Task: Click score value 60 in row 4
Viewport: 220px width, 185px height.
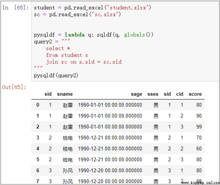Action: coord(199,149)
